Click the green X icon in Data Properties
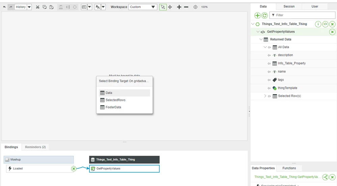Image resolution: width=337 pixels, height=186 pixels. pos(332,177)
